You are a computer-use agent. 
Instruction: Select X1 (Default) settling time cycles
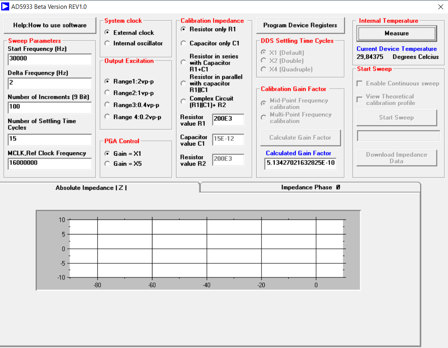tap(283, 53)
